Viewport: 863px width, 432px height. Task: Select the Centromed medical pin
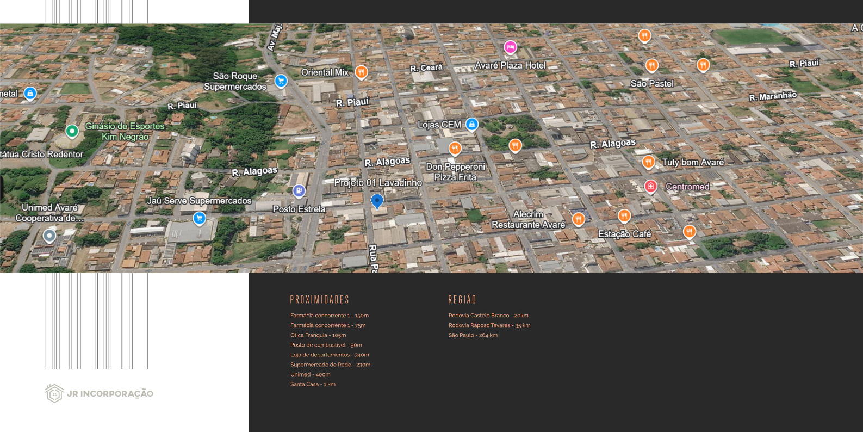pyautogui.click(x=650, y=187)
